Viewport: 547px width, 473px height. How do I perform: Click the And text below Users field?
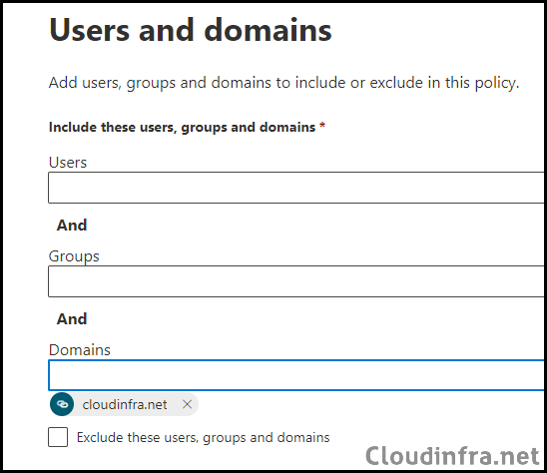click(x=72, y=226)
